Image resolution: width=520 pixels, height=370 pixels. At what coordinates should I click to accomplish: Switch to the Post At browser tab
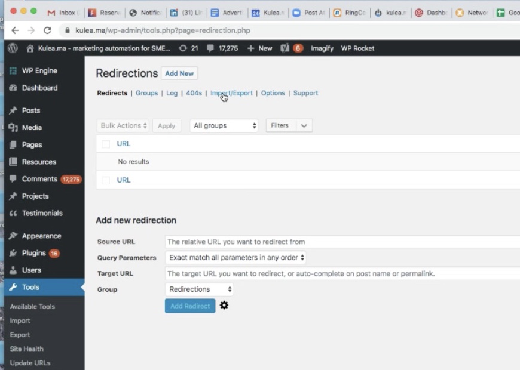(x=309, y=13)
